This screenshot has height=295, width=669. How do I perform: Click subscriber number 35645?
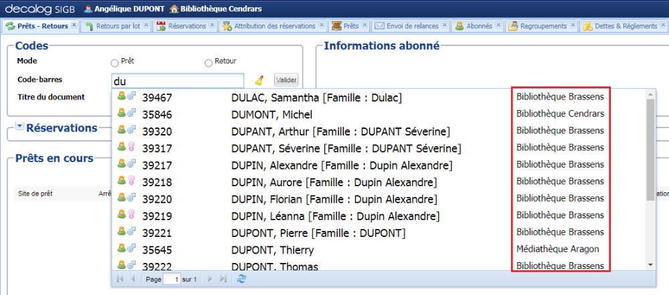157,250
